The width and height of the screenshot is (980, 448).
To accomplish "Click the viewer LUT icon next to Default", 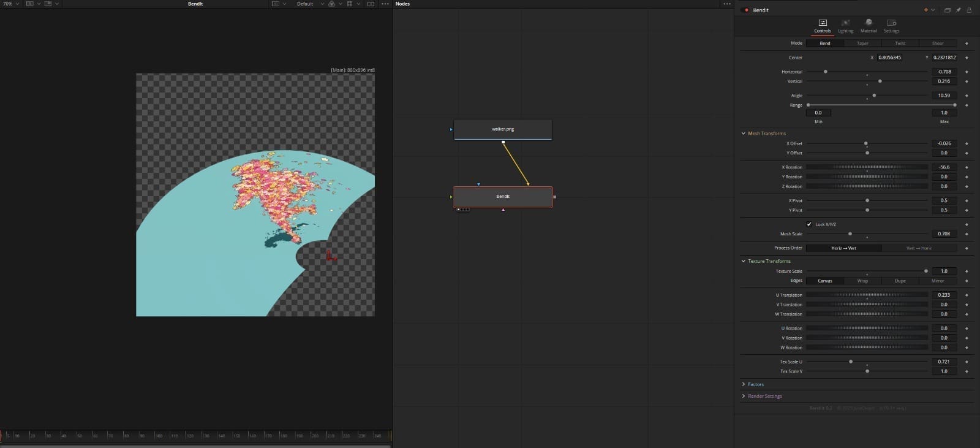I will [276, 4].
